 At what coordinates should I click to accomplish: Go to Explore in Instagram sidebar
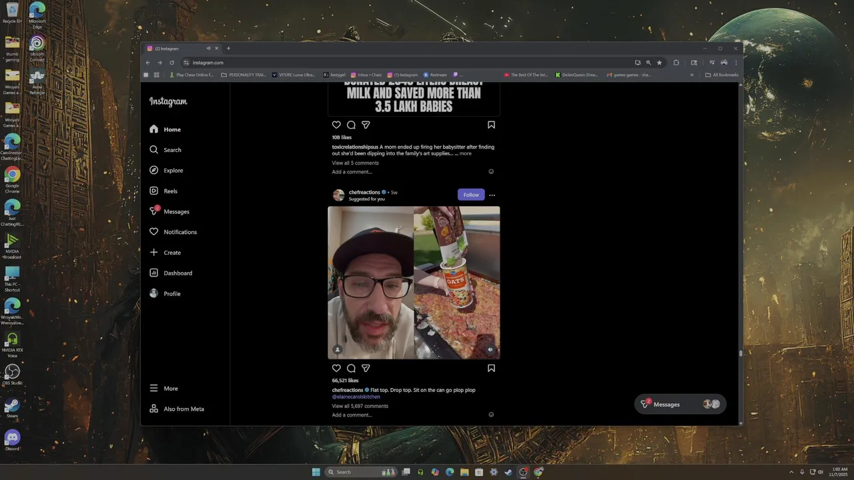coord(165,171)
